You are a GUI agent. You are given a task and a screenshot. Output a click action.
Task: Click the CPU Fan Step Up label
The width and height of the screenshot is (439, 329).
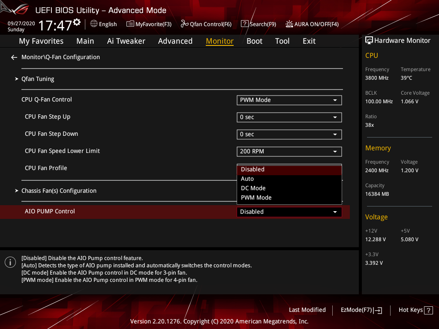click(x=48, y=117)
